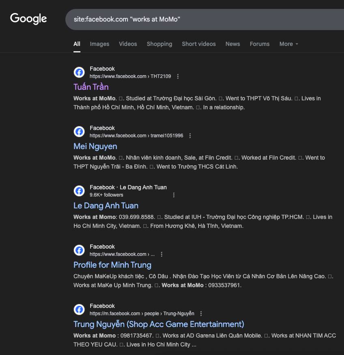Open three-dot menu for Trung-Nguyễn people result
This screenshot has height=355, width=344.
point(201,314)
